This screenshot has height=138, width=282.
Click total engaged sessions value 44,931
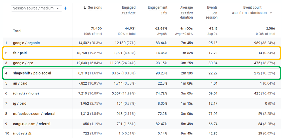click(130, 28)
